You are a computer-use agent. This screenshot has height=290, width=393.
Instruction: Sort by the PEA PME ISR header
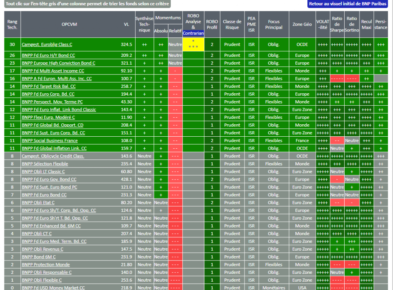point(252,24)
